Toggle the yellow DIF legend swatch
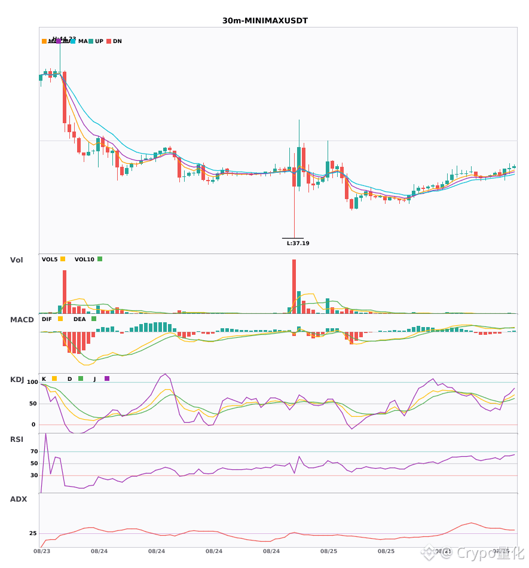This screenshot has height=568, width=529. [60, 319]
